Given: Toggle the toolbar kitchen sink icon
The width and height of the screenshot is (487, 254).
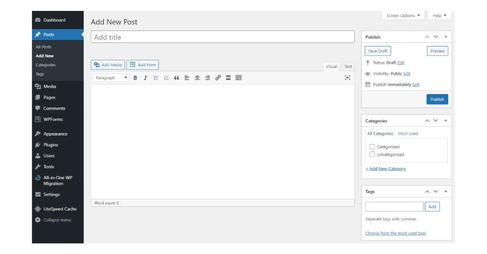Looking at the screenshot, I should coord(239,78).
